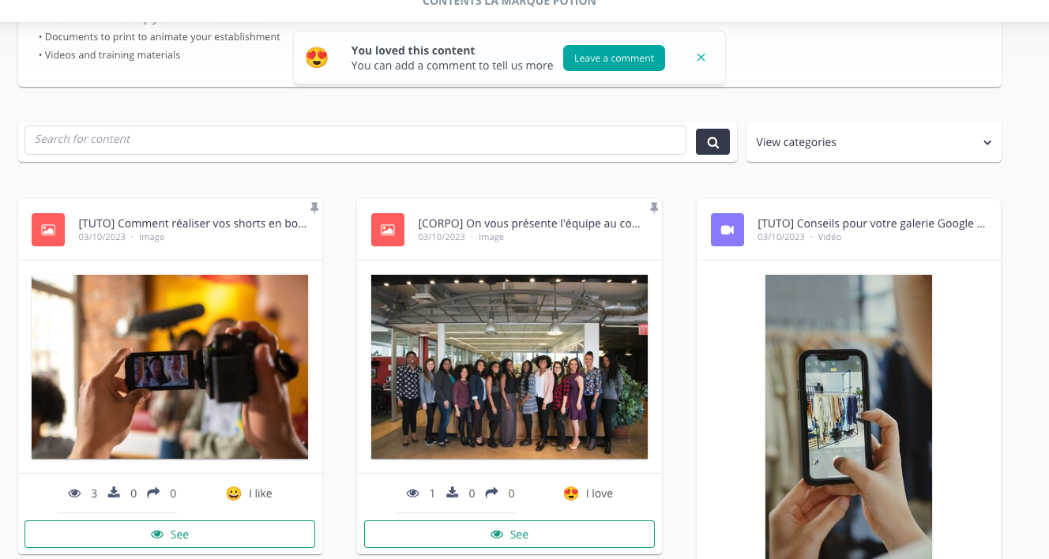Click views eye icon on shorts tutorial card
The image size is (1049, 559).
click(x=75, y=493)
